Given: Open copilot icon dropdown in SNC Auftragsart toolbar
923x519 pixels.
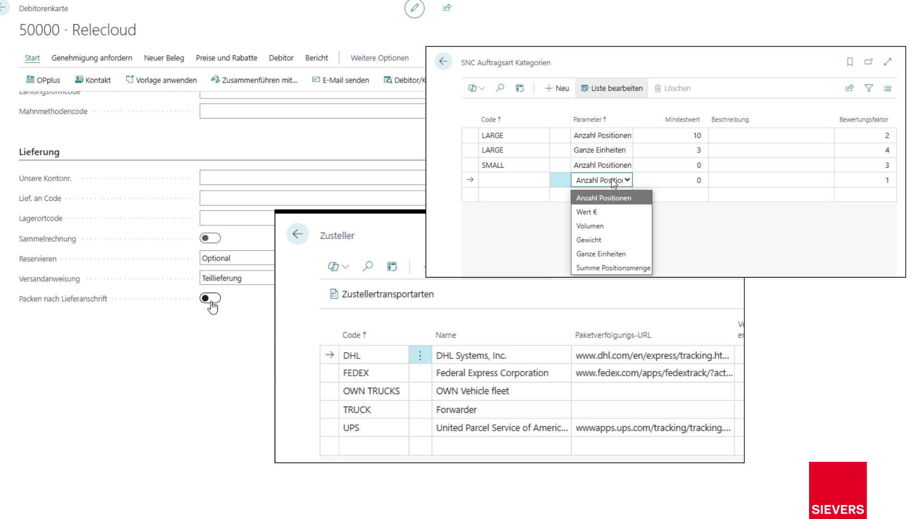Looking at the screenshot, I should (x=476, y=88).
